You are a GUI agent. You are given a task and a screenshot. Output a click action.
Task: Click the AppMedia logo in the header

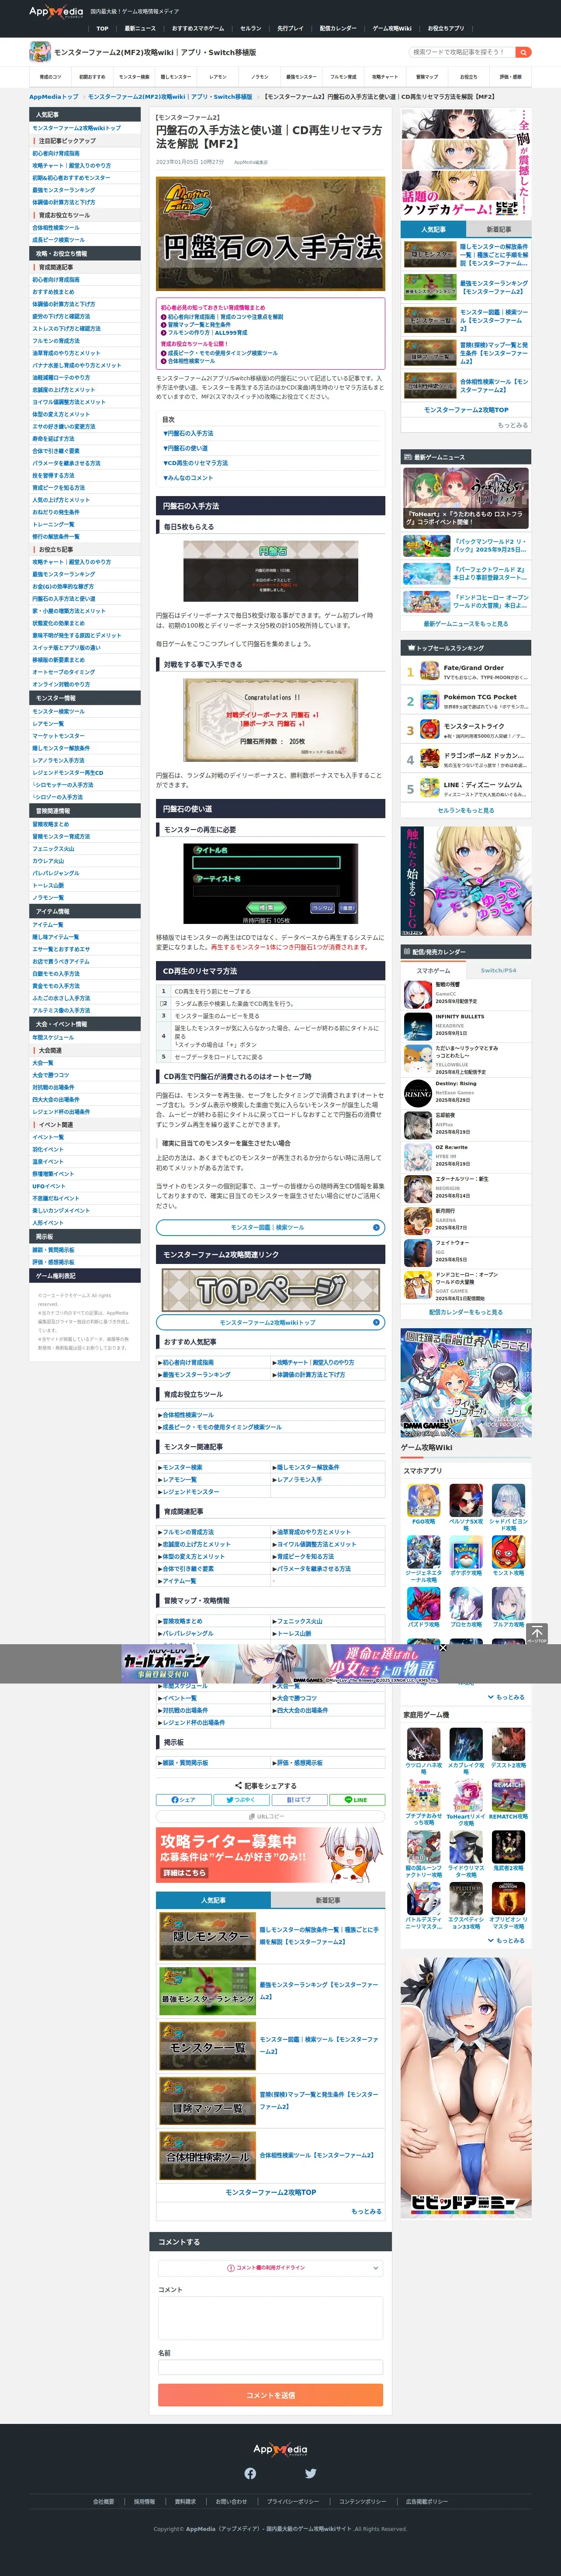(56, 12)
